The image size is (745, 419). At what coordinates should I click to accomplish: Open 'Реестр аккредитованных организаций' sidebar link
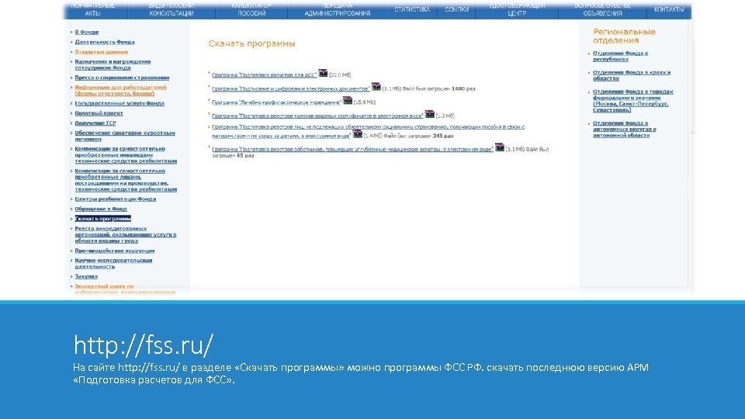tap(125, 234)
